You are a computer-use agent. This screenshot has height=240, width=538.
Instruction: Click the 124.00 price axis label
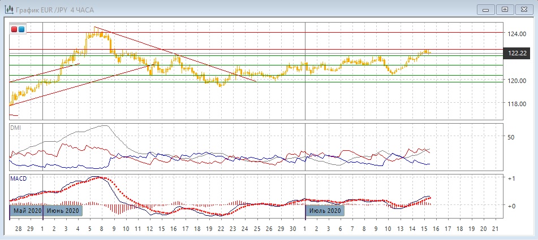pos(517,34)
